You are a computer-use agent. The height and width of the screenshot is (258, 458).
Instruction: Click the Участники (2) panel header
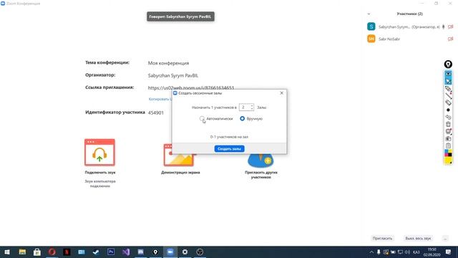409,14
